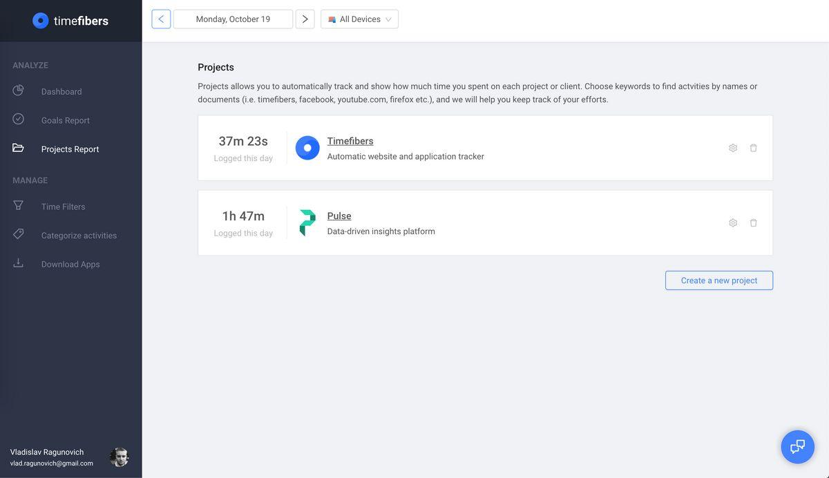The height and width of the screenshot is (478, 829).
Task: Click the Download Apps download icon
Action: click(18, 263)
